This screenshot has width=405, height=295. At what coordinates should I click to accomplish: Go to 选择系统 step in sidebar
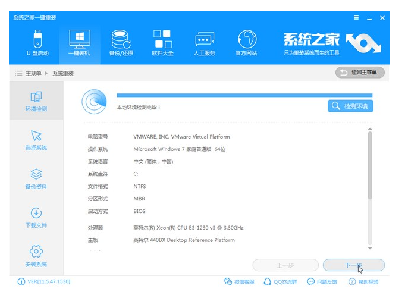click(x=36, y=140)
